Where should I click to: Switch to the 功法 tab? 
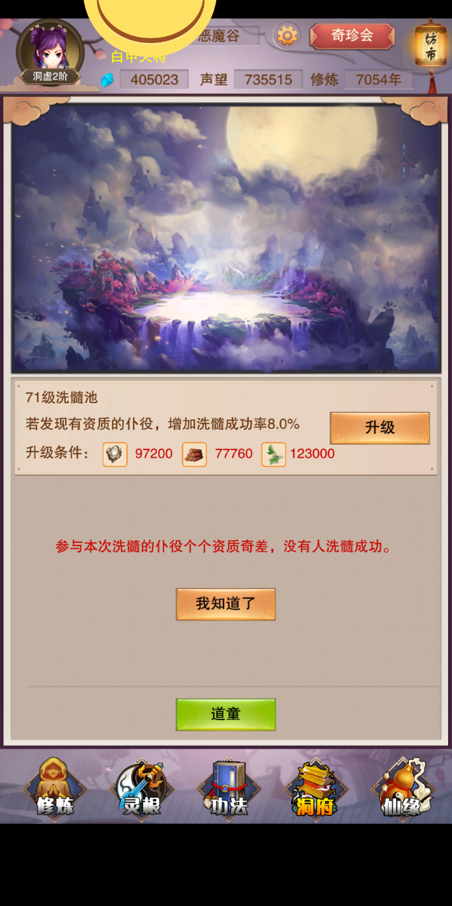click(229, 789)
